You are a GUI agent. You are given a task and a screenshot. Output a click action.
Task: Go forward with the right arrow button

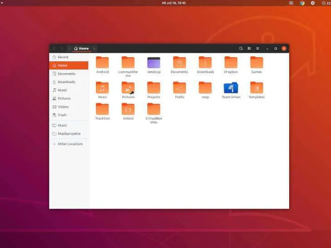point(62,49)
